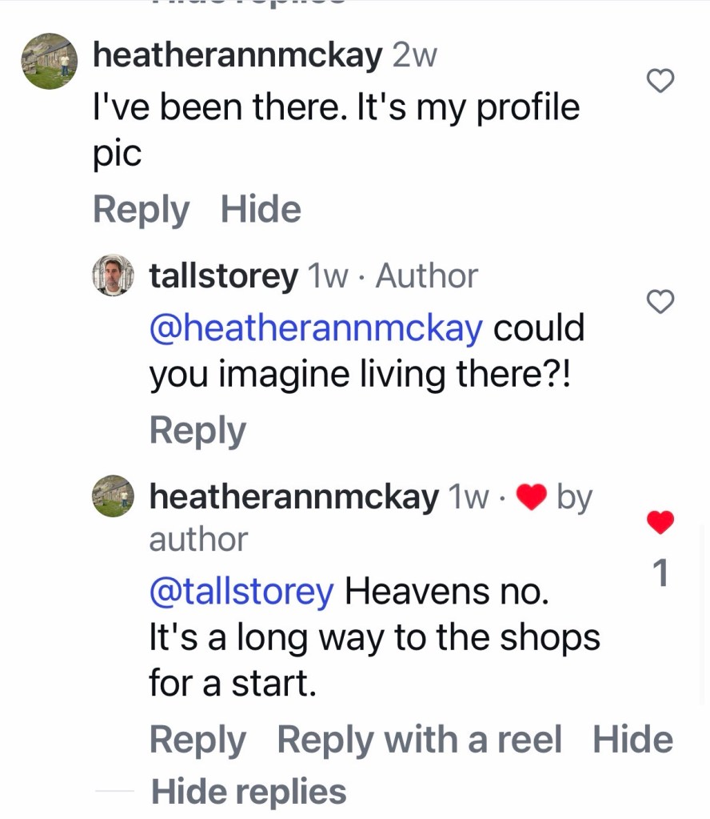
Task: Hide the "Heavens no" reply
Action: (x=632, y=740)
